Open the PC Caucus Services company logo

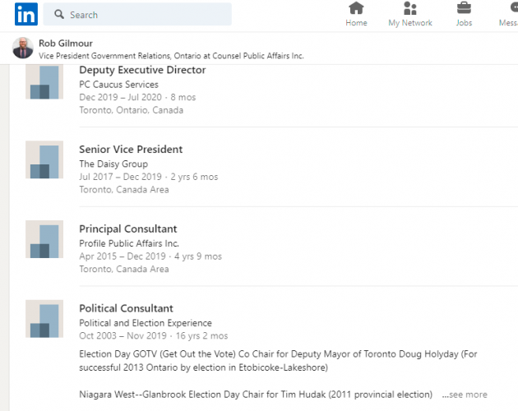(x=44, y=82)
